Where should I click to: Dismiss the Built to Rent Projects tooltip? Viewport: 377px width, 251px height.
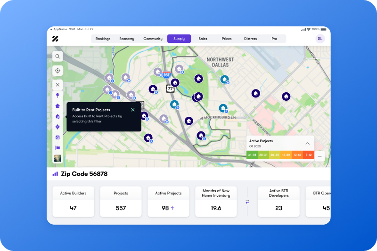point(132,110)
